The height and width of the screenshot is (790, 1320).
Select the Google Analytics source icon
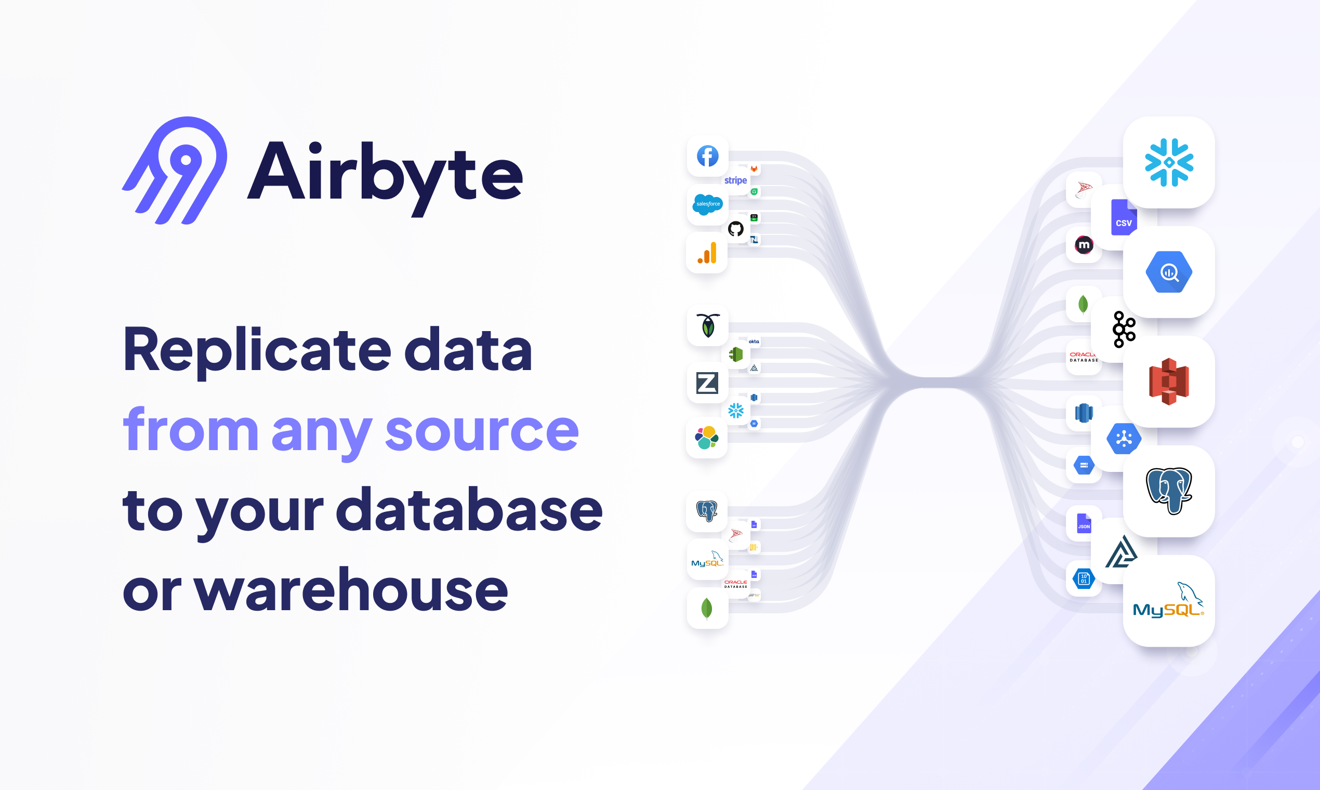707,254
